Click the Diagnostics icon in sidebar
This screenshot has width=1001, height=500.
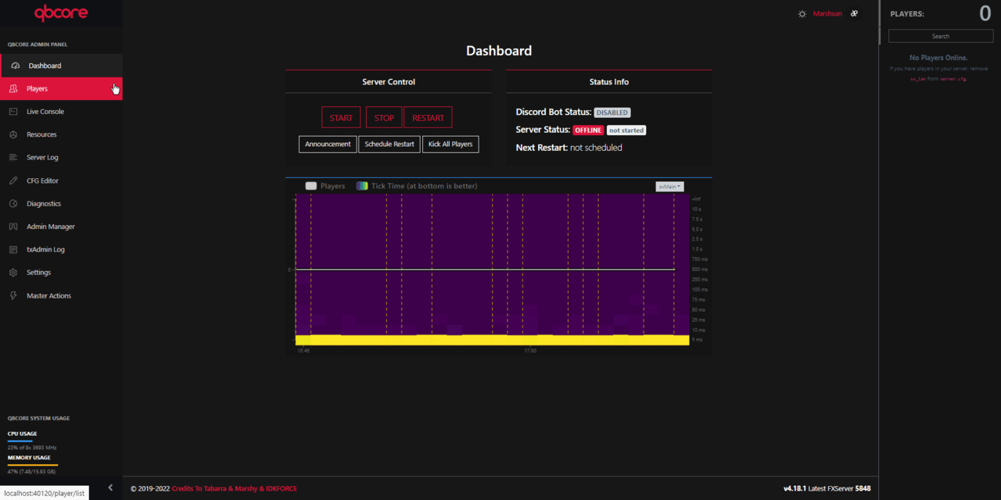[x=13, y=204]
